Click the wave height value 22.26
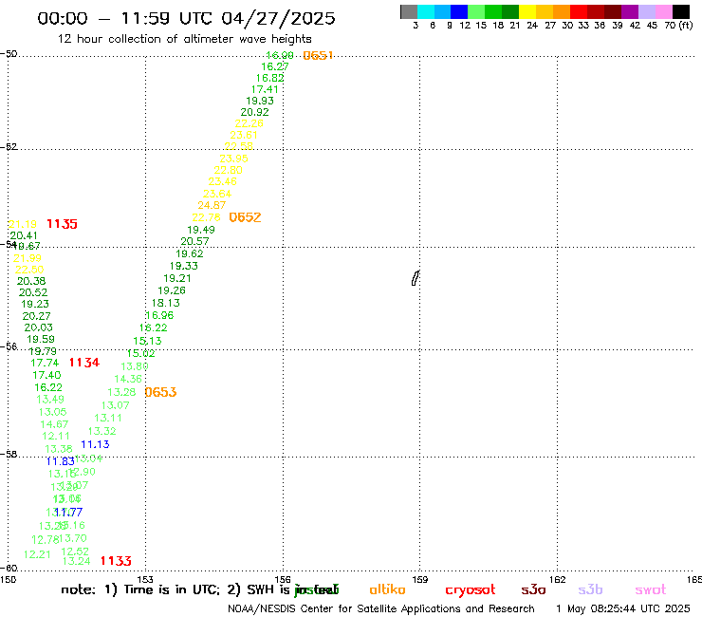 click(249, 123)
